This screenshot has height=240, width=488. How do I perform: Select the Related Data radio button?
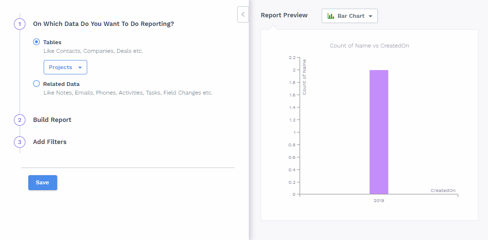(36, 84)
